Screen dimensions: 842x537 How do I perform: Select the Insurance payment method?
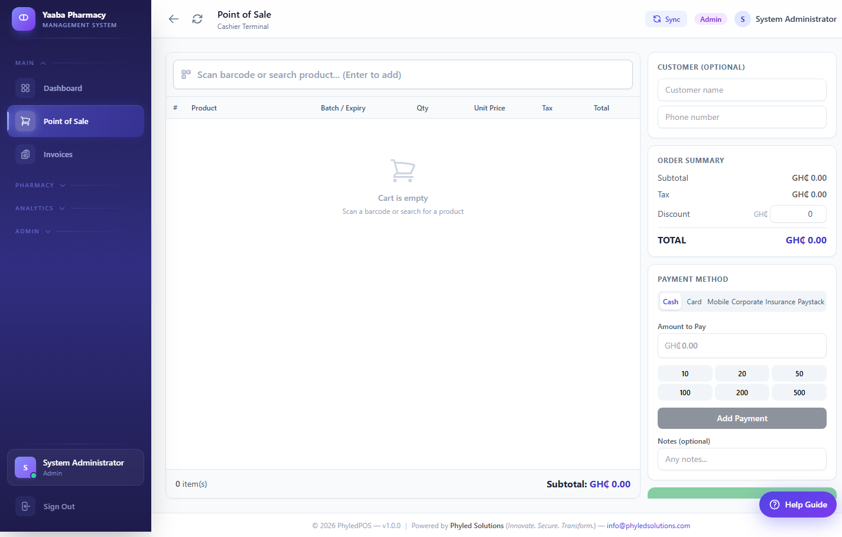point(781,302)
